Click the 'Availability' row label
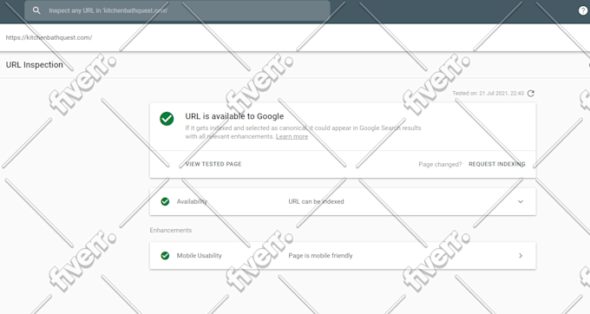This screenshot has width=590, height=314. (192, 201)
